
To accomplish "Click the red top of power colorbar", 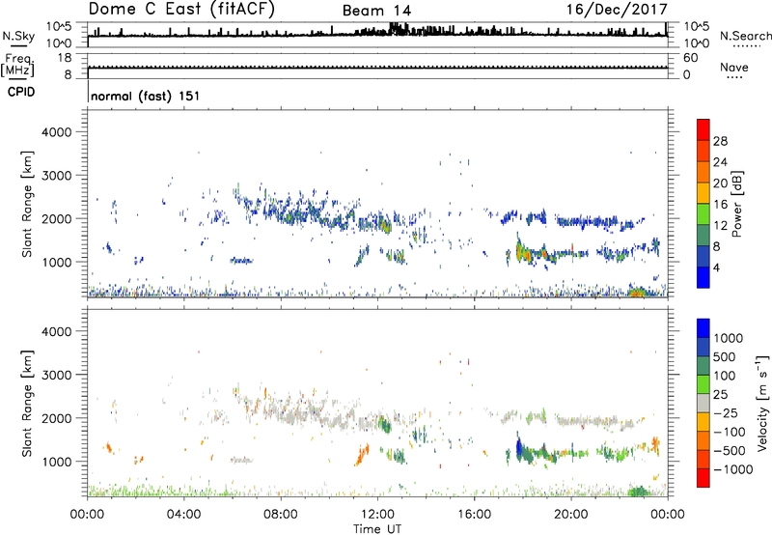I will coord(703,129).
